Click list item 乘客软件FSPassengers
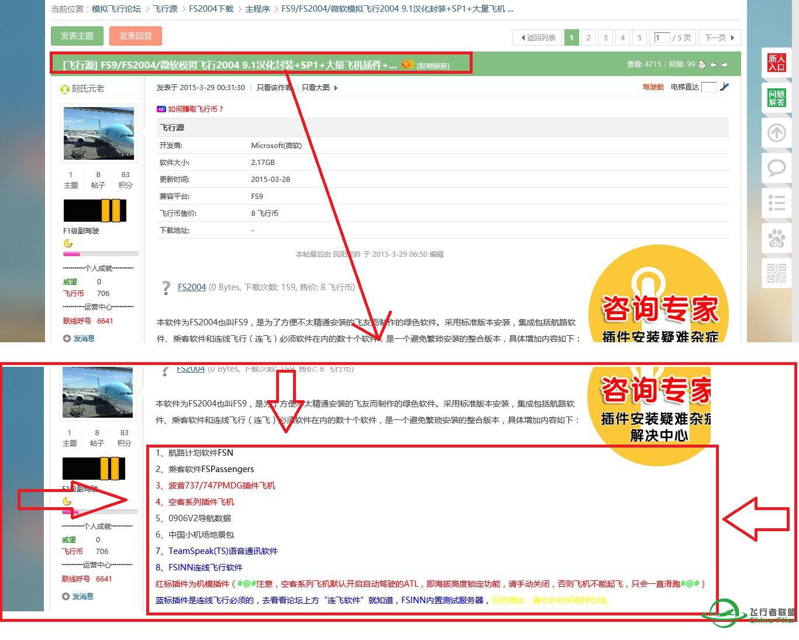The image size is (799, 640). (211, 469)
